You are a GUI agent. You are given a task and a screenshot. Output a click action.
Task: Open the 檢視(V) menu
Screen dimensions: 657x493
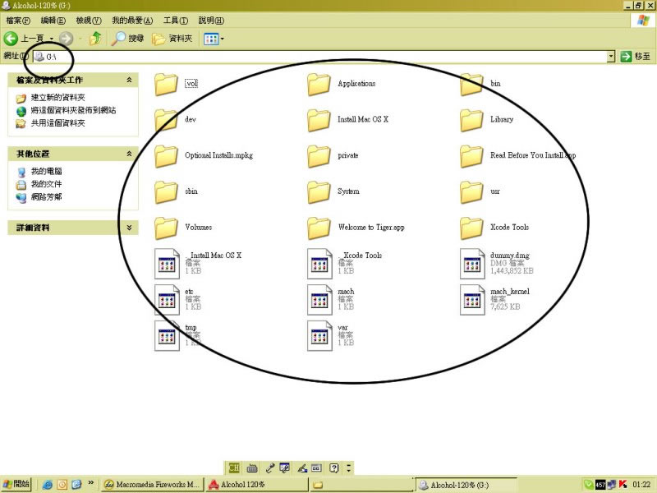(x=89, y=20)
